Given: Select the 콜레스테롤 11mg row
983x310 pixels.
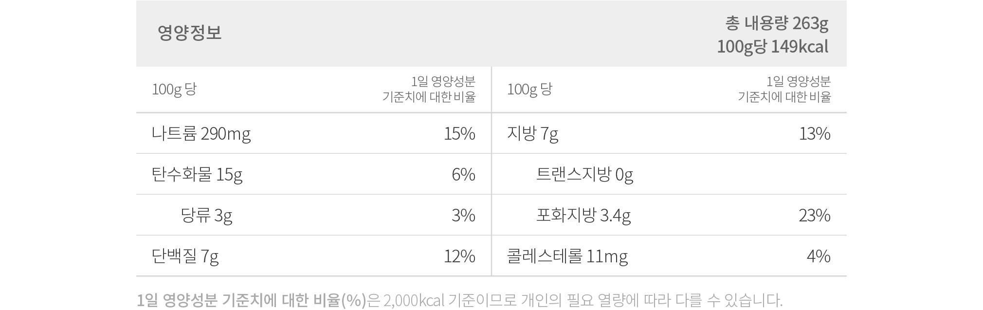Looking at the screenshot, I should pos(669,256).
